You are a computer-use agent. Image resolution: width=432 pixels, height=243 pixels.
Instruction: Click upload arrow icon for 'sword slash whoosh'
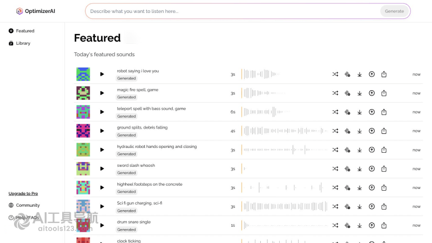point(372,168)
